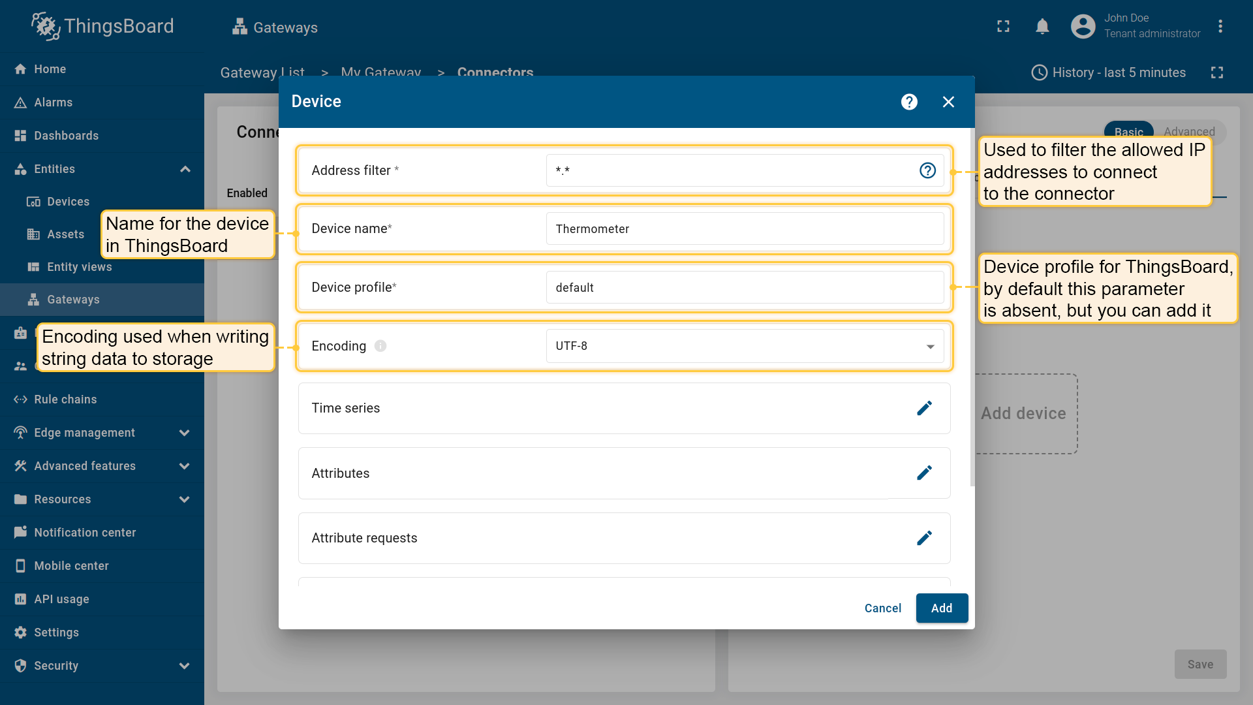Open the notifications bell
The image size is (1253, 705).
[1042, 27]
